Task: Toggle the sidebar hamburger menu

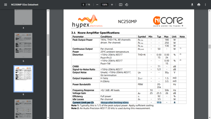Action: click(6, 4)
